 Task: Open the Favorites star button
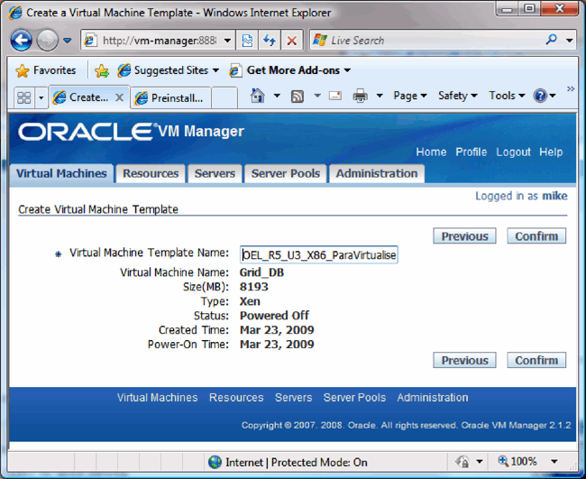45,70
